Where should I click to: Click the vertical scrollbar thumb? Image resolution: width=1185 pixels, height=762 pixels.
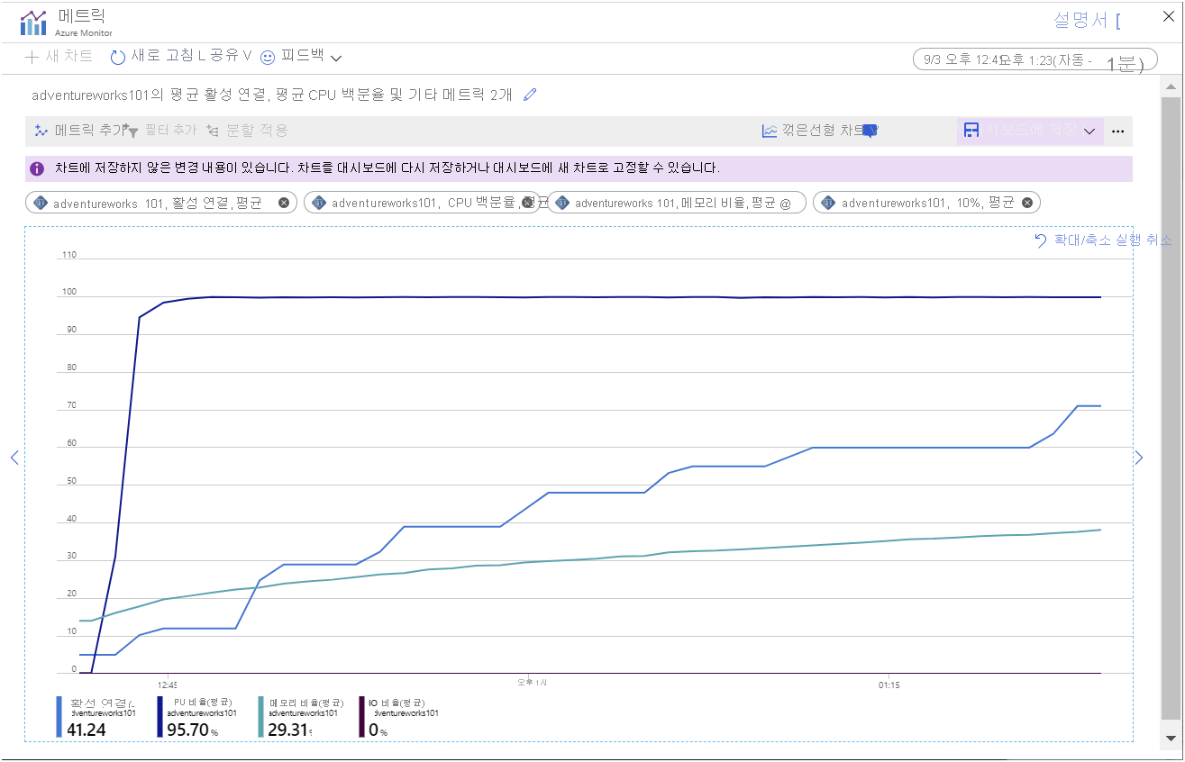[1171, 410]
